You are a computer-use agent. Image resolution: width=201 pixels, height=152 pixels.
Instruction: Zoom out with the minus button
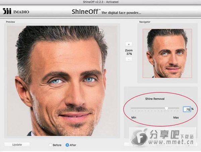[x=129, y=60]
